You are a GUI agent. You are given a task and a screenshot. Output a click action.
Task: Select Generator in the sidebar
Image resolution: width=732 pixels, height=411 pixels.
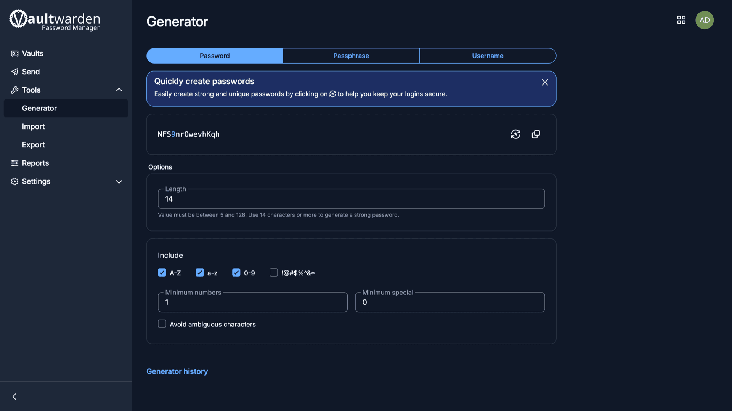(66, 108)
